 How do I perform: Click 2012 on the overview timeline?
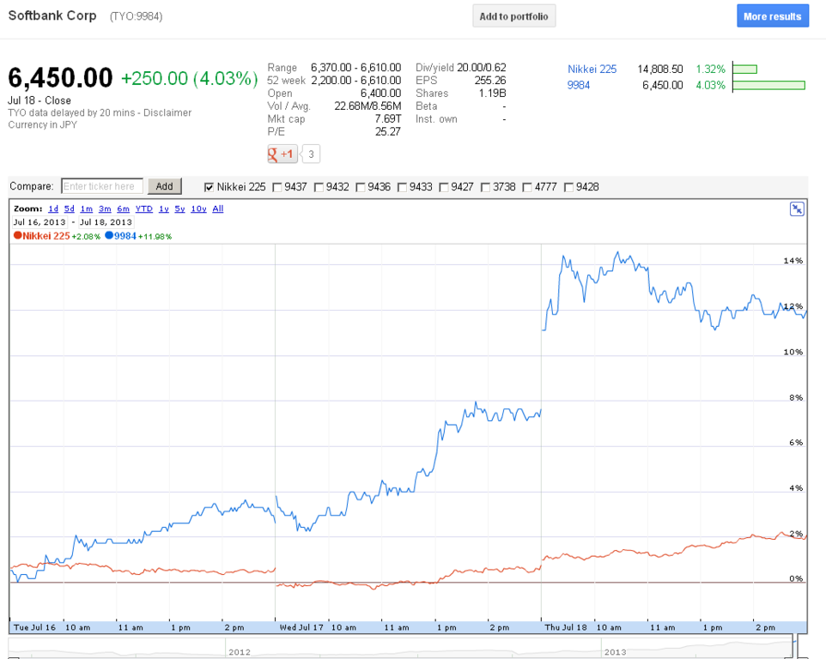[x=240, y=652]
